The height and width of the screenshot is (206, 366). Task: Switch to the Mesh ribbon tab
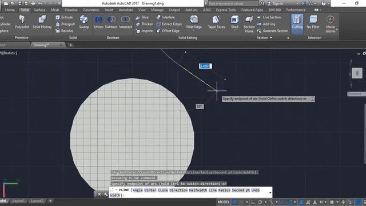pos(55,10)
